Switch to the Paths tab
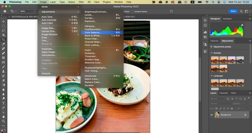 [233, 93]
